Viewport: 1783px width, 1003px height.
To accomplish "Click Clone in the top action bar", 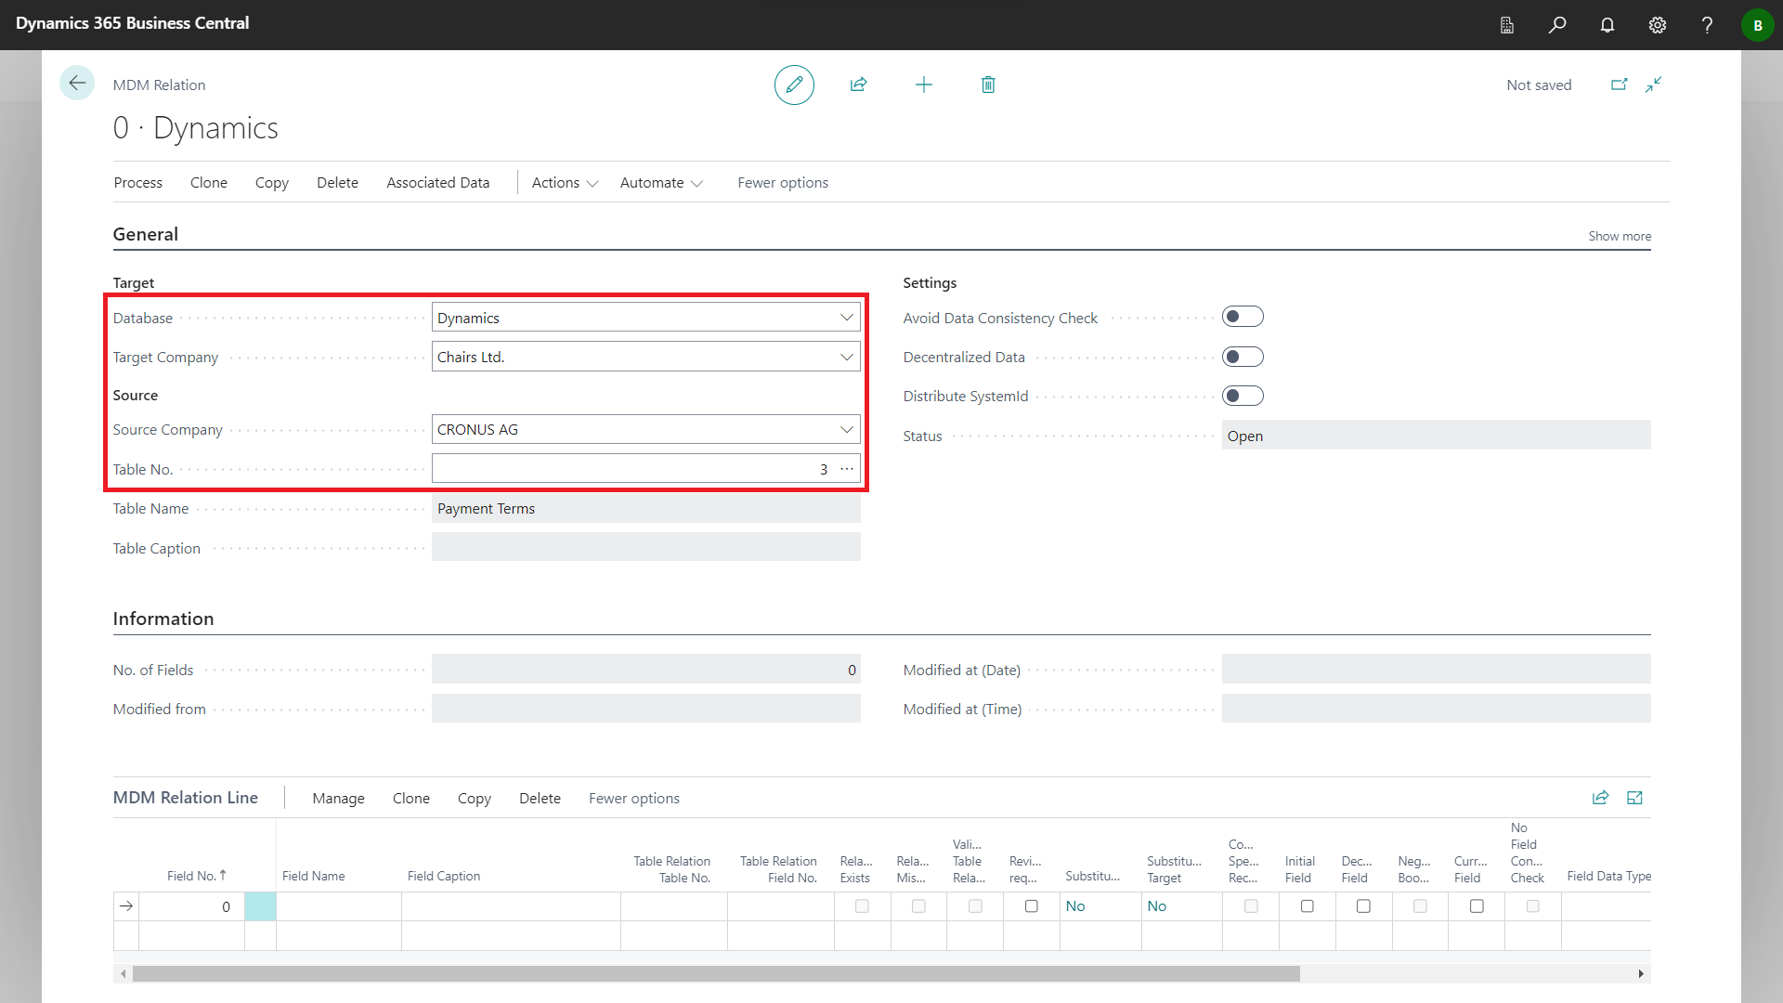I will point(209,183).
